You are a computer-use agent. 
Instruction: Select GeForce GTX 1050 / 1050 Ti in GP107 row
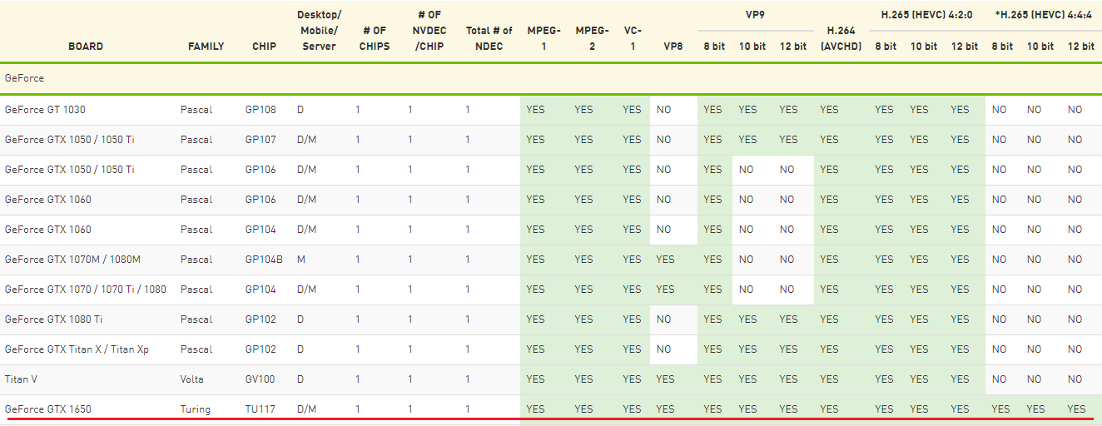click(69, 140)
